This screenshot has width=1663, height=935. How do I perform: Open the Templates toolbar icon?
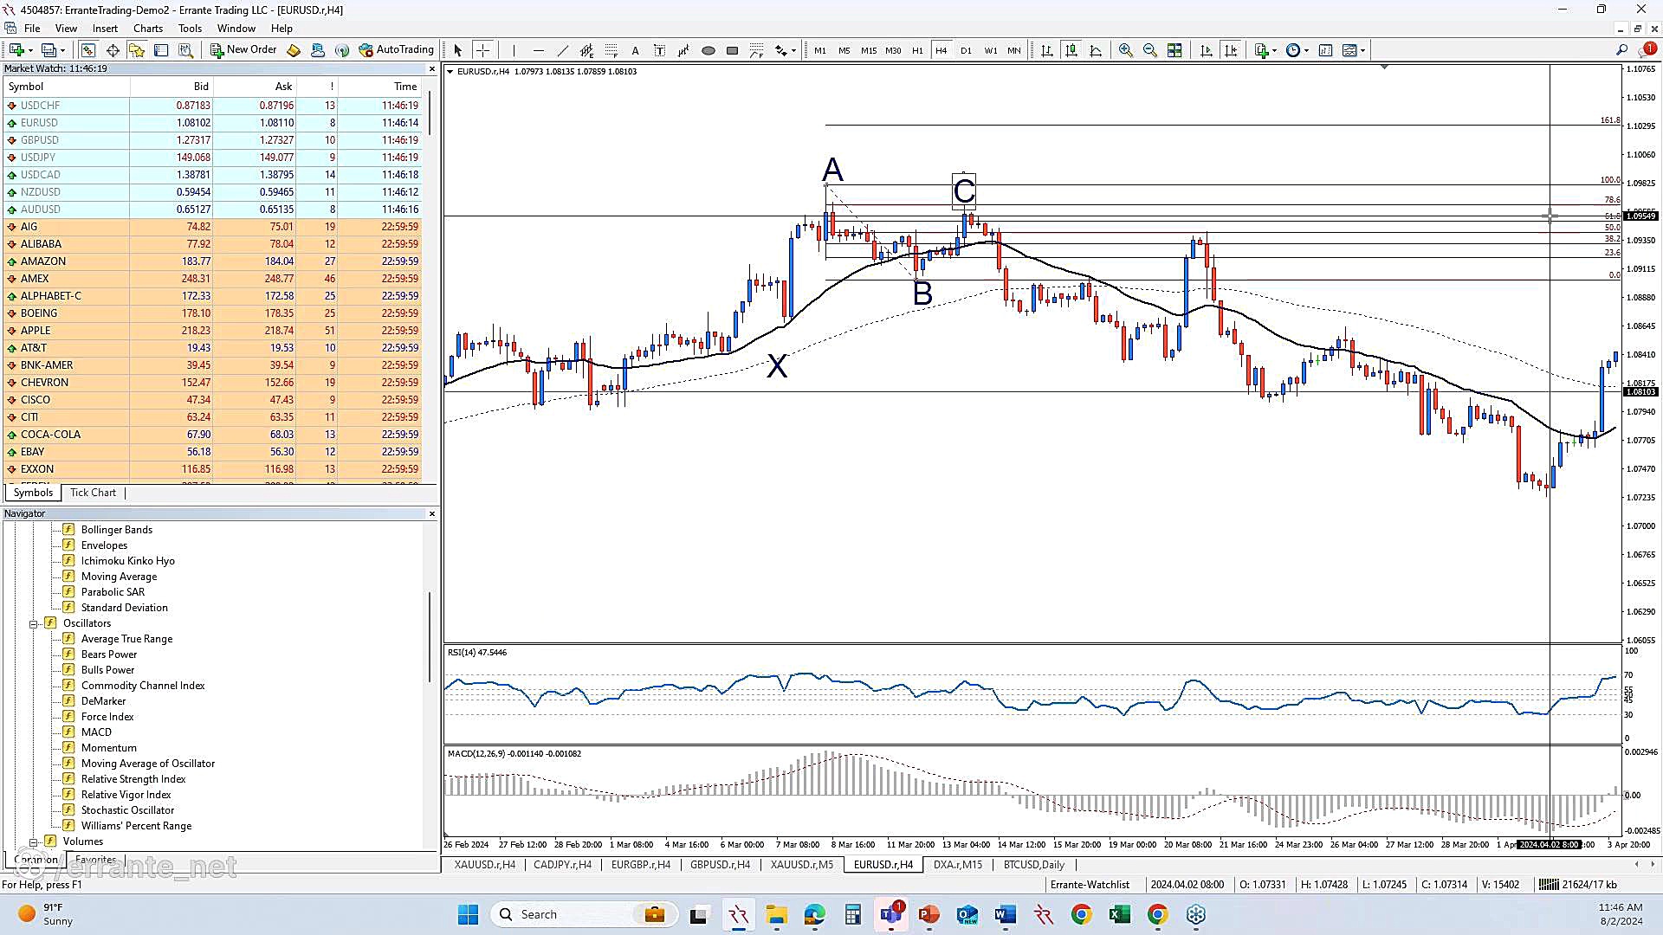1349,50
